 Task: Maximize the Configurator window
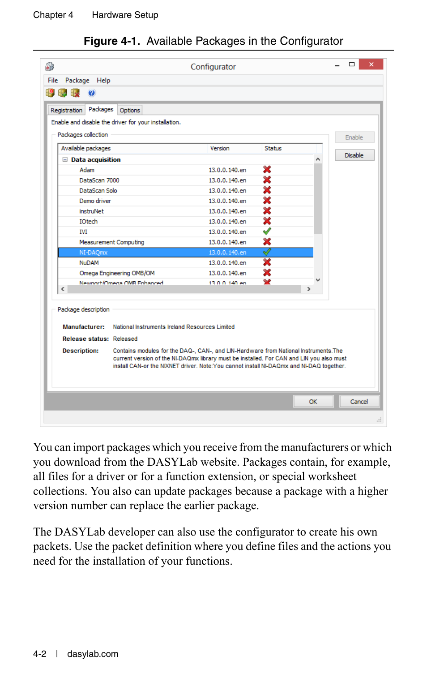(352, 64)
